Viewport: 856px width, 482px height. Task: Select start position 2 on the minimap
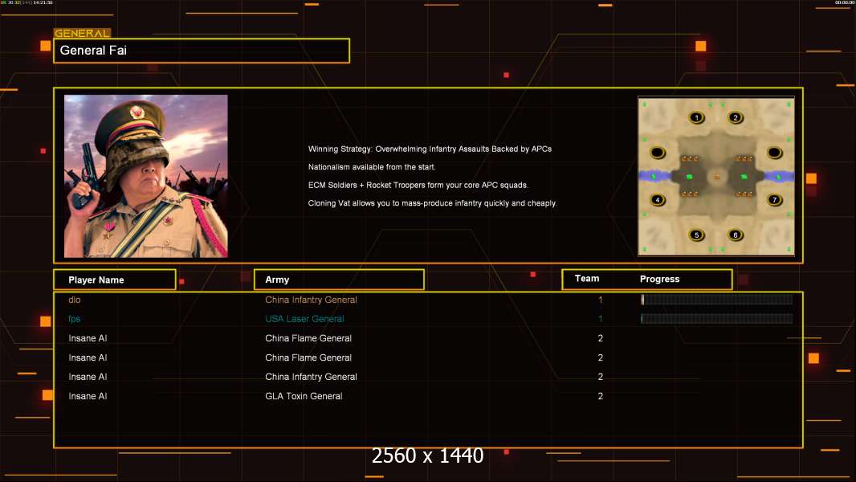736,117
